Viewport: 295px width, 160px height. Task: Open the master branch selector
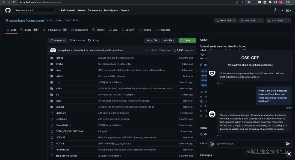pos(57,40)
